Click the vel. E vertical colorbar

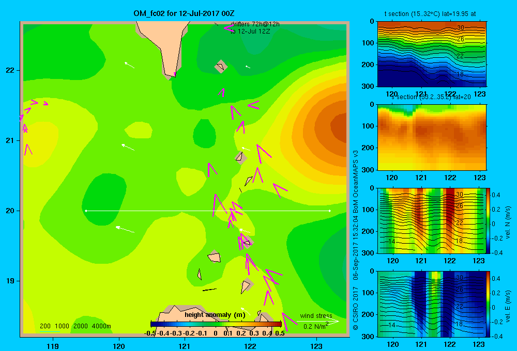[489, 304]
